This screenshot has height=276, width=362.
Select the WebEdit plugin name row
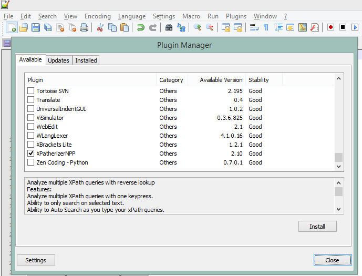coord(47,127)
